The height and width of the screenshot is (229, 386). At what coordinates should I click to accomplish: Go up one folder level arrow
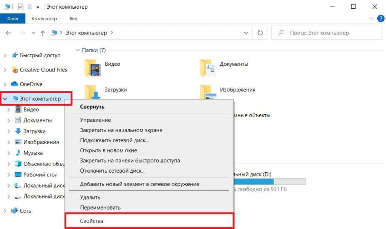click(x=43, y=33)
